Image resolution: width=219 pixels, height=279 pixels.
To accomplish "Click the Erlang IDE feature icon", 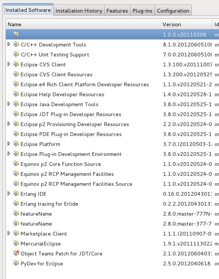I will (16, 193).
